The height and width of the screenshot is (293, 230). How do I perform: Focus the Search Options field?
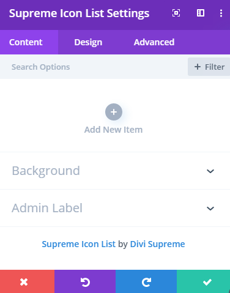94,67
